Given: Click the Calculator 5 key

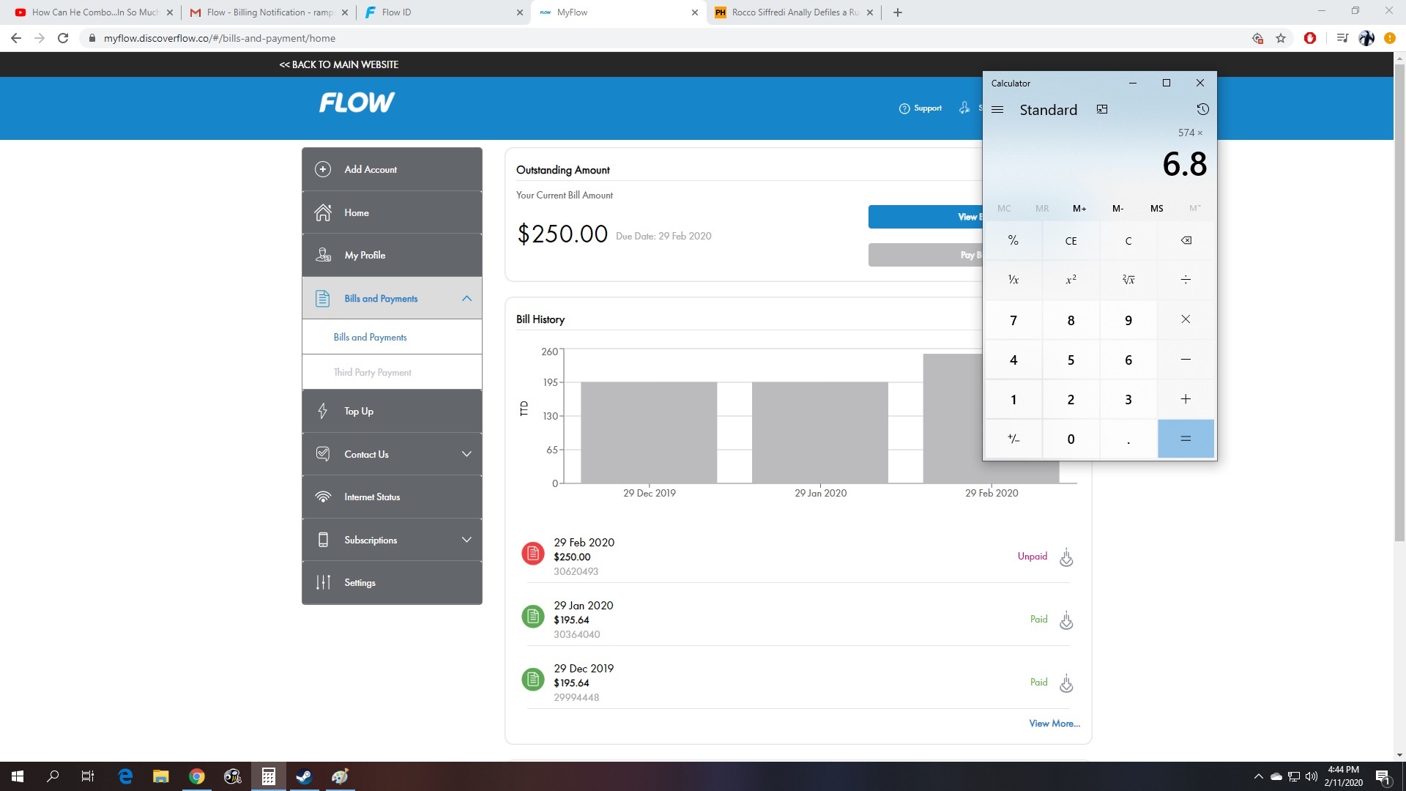Looking at the screenshot, I should coord(1071,360).
